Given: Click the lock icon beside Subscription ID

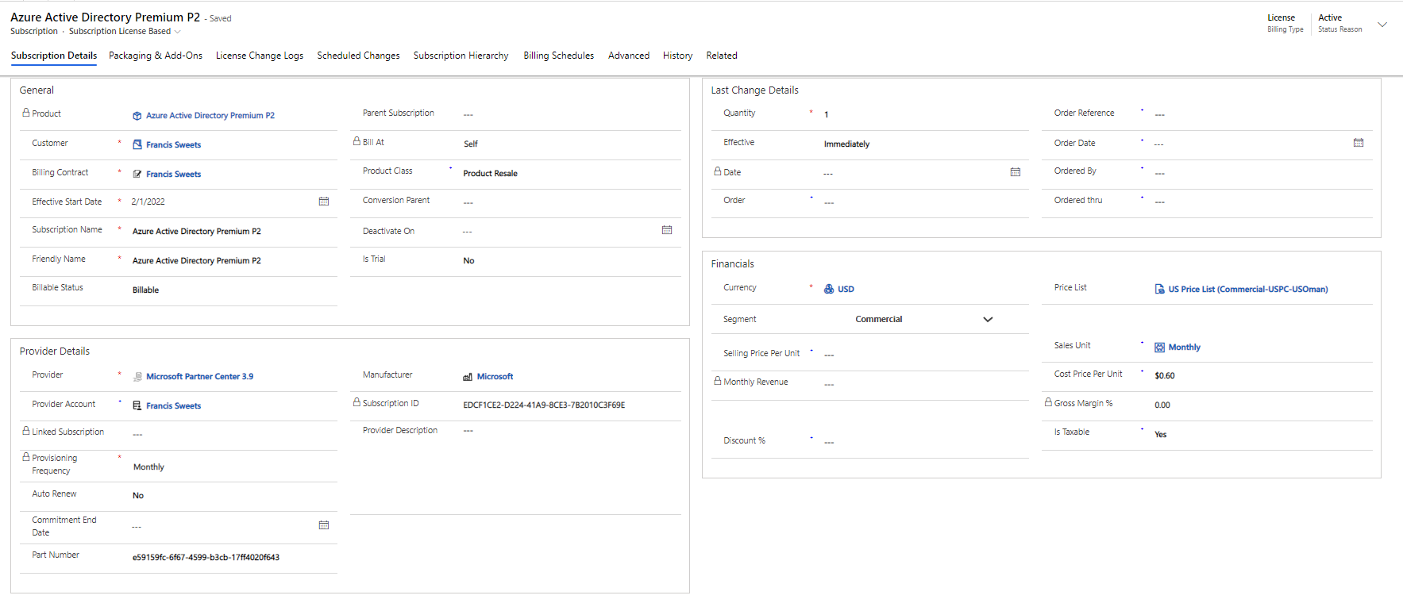Looking at the screenshot, I should pyautogui.click(x=357, y=402).
